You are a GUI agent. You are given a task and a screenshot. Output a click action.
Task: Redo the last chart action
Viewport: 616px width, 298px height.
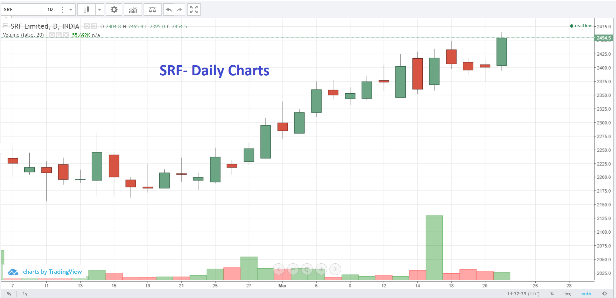pos(180,10)
